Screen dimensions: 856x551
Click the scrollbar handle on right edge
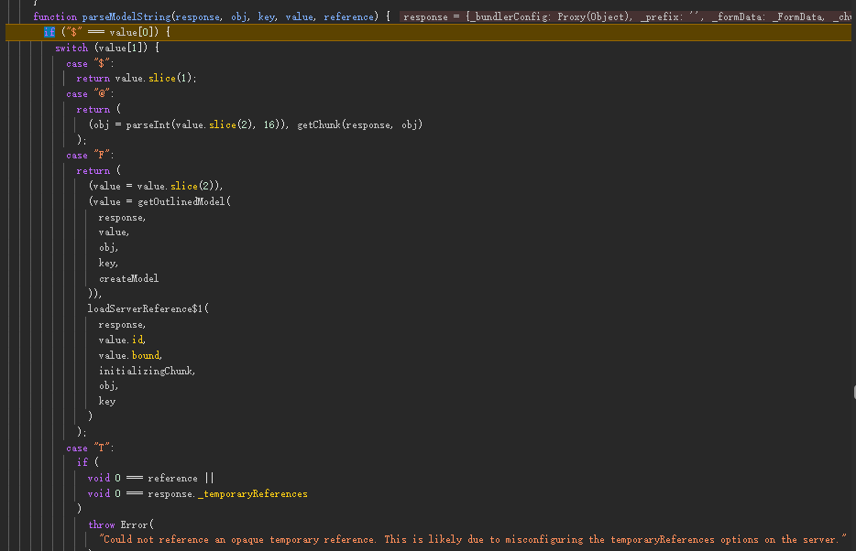pos(852,392)
